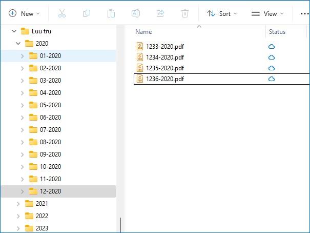Open the View dropdown menu
Screen dimensions: 310x233
(267, 13)
